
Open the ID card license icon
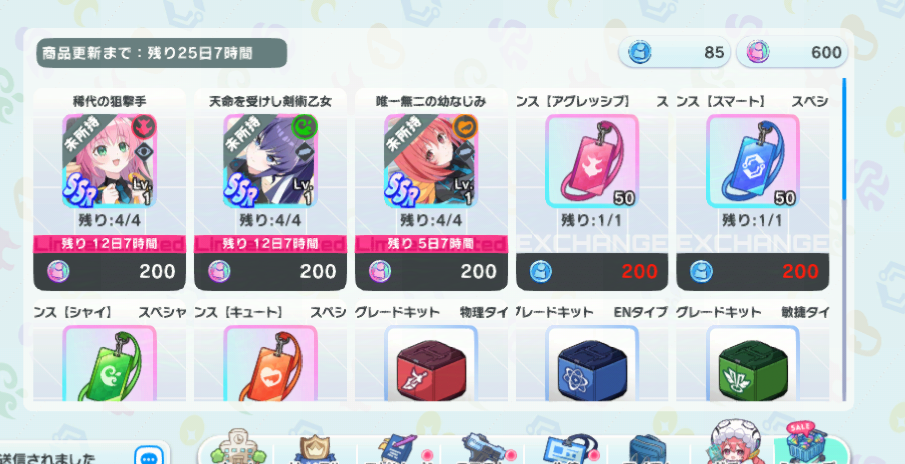[568, 449]
